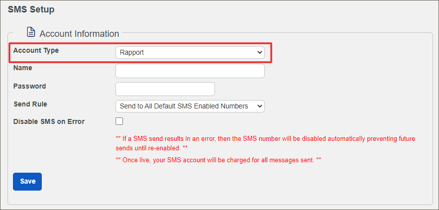Click Send to All Default SMS Enabled Numbers

coord(184,106)
